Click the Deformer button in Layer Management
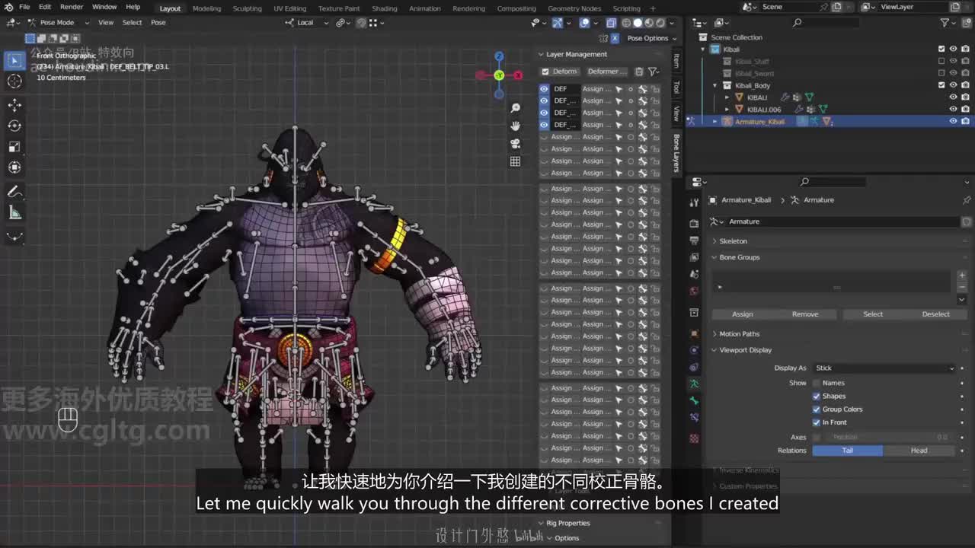 (x=607, y=72)
